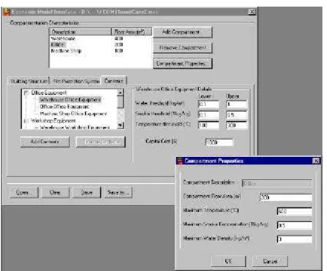The image size is (327, 271).
Task: Click the Maximum Smoke Concentration field
Action: (x=294, y=225)
